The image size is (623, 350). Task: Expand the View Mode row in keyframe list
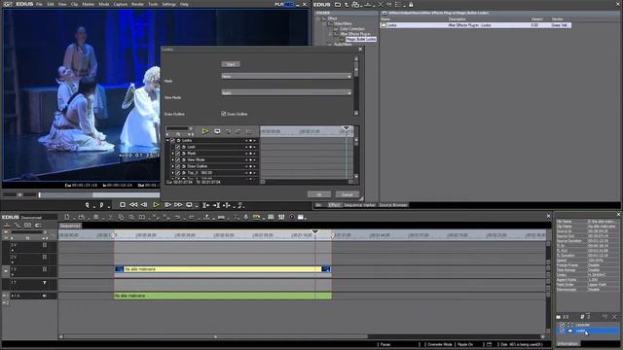(x=173, y=159)
